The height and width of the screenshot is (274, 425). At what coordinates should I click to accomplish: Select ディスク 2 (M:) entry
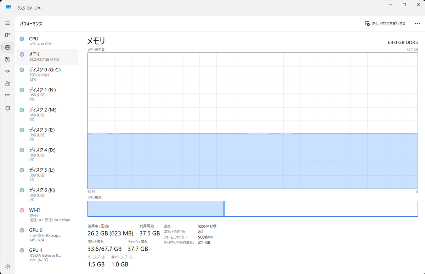[47, 115]
